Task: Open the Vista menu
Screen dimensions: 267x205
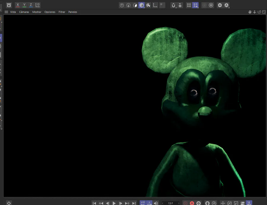Action: point(13,12)
